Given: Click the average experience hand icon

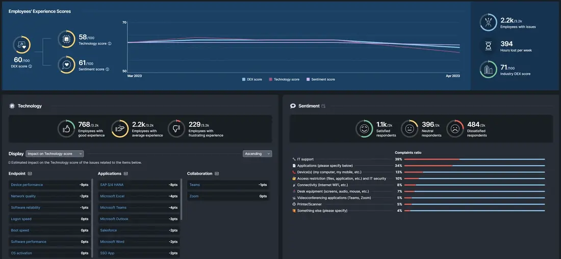Looking at the screenshot, I should [x=120, y=128].
